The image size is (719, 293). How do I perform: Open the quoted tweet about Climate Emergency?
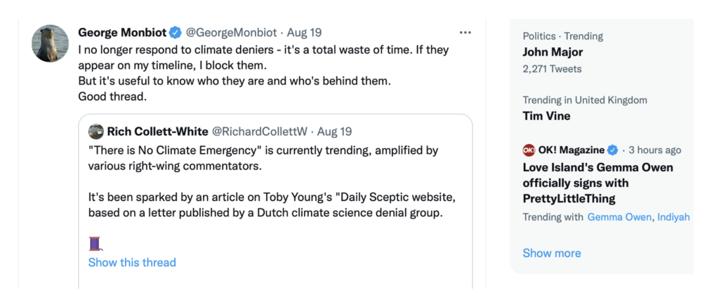(279, 183)
